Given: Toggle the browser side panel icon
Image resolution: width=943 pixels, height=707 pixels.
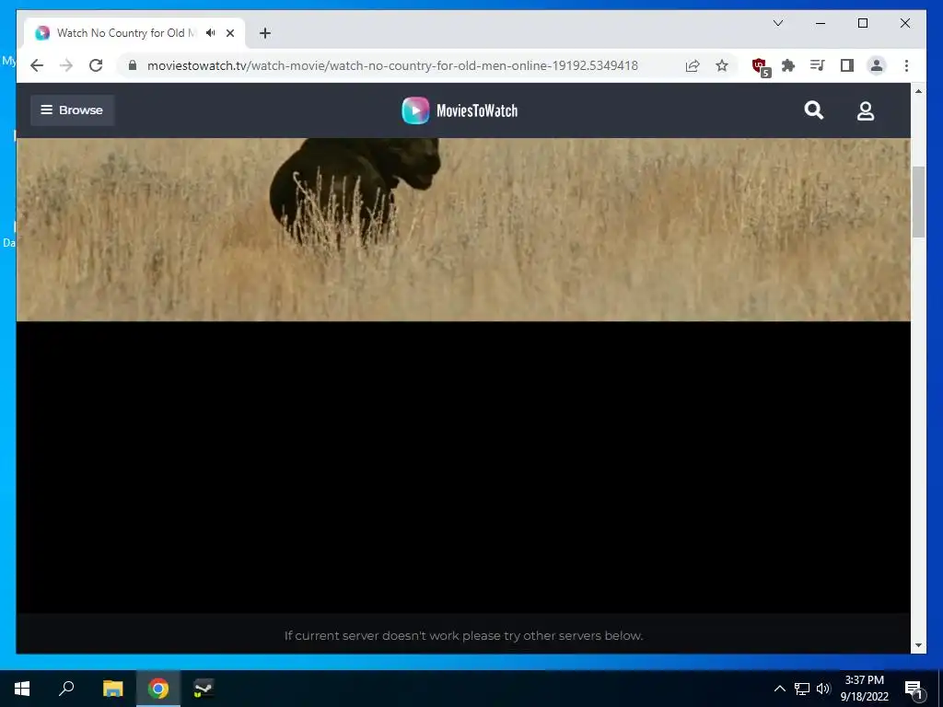Looking at the screenshot, I should [847, 65].
